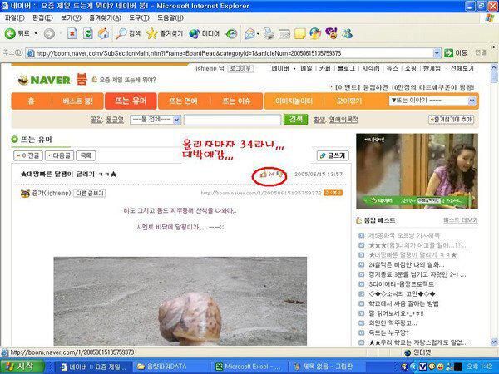Open the Back button history dropdown arrow

36,34
